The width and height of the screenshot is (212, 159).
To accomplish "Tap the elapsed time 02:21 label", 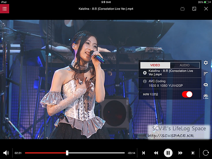I will click(18, 153).
